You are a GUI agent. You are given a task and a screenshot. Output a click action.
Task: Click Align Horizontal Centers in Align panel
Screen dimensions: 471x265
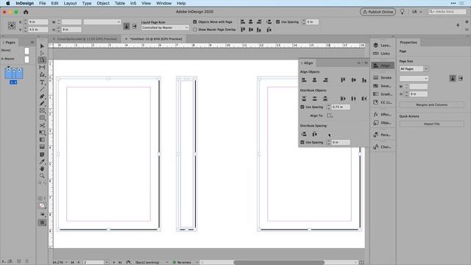pos(314,80)
